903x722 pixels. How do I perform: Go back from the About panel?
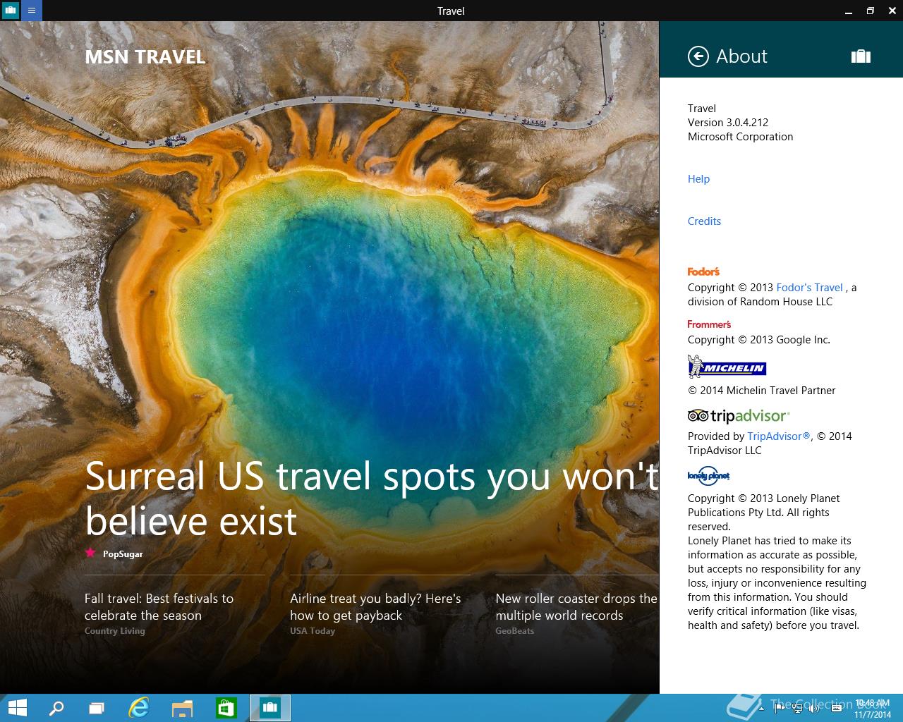click(x=698, y=56)
